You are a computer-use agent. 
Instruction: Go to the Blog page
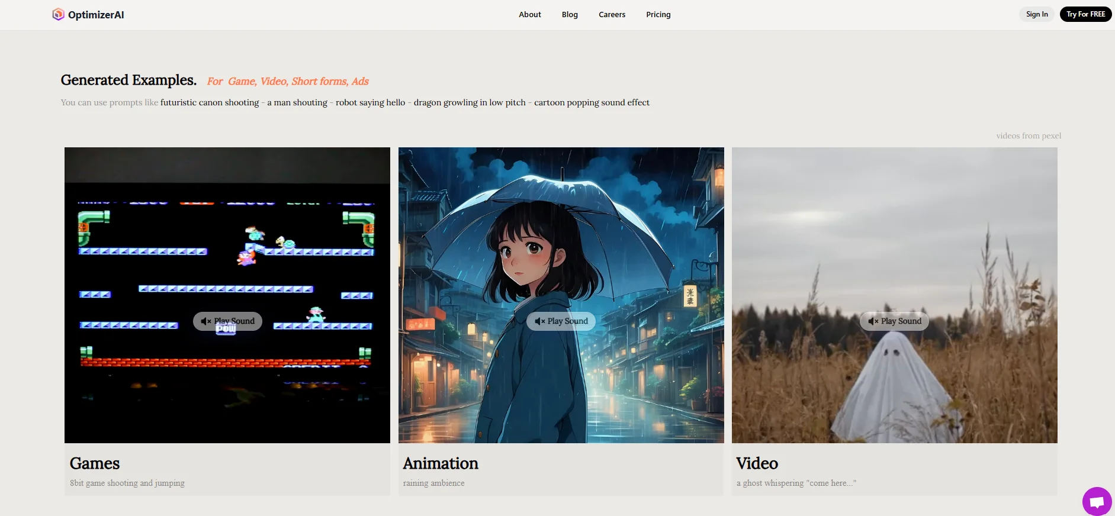(x=570, y=14)
